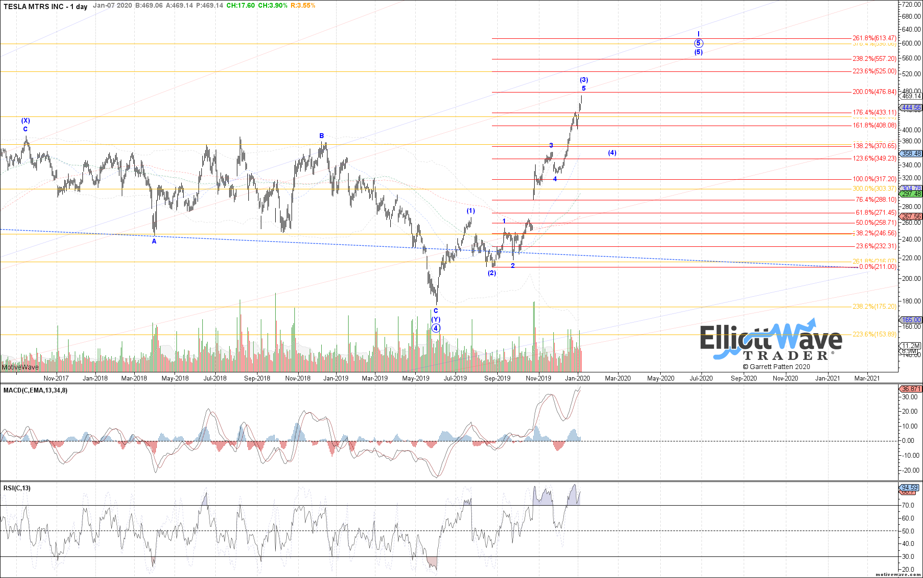Click the 50.0 RSI axis label
This screenshot has height=578, width=923.
click(x=907, y=531)
